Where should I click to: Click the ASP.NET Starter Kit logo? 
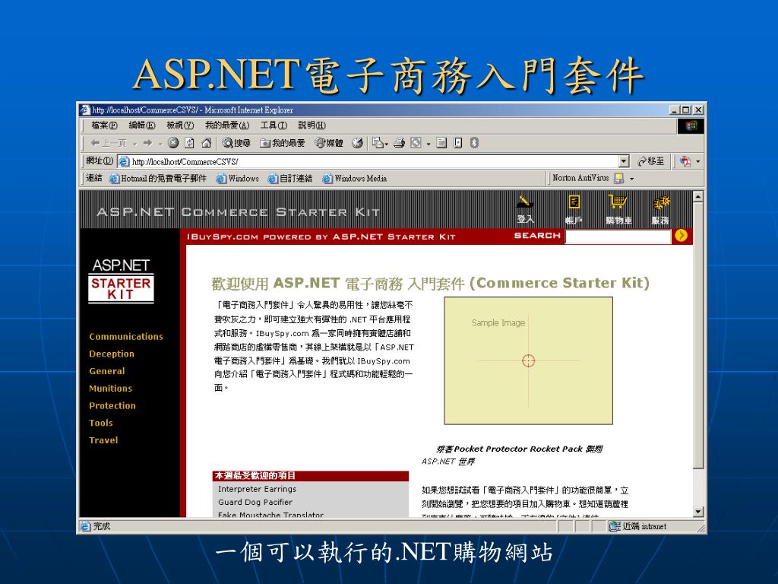(121, 280)
